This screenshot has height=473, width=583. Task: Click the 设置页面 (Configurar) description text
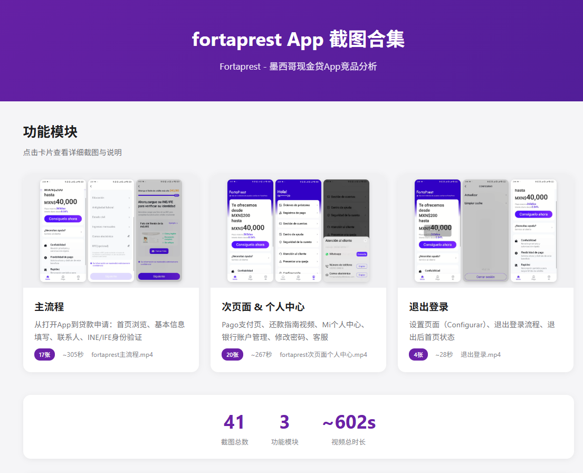tap(482, 331)
